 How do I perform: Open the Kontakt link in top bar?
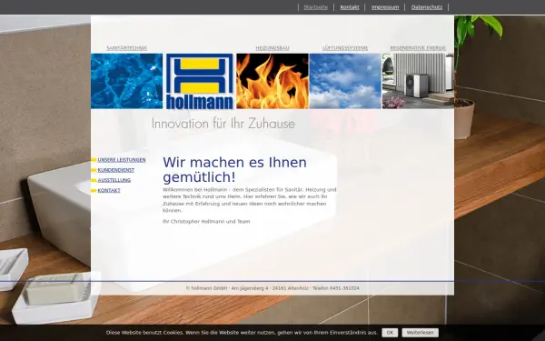tap(350, 7)
